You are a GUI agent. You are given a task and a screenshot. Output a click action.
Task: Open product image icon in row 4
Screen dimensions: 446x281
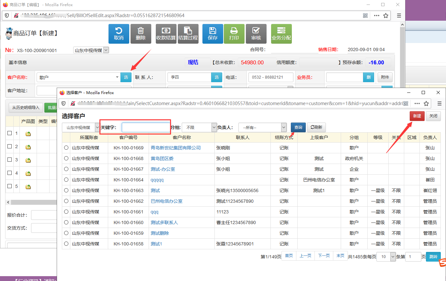(28, 173)
